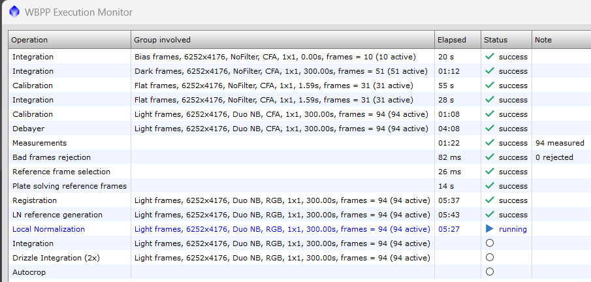The width and height of the screenshot is (591, 282).
Task: Click the checkmark for LN reference generation
Action: [490, 215]
